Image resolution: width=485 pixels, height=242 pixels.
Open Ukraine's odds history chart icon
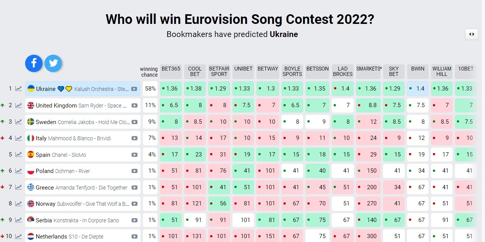[x=19, y=89]
